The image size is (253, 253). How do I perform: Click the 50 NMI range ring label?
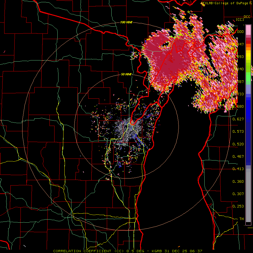pos(126,74)
